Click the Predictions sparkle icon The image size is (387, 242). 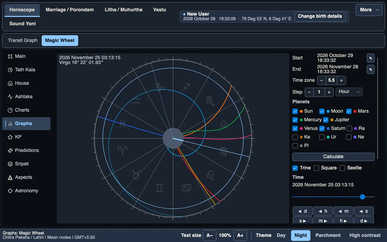[x=10, y=151]
